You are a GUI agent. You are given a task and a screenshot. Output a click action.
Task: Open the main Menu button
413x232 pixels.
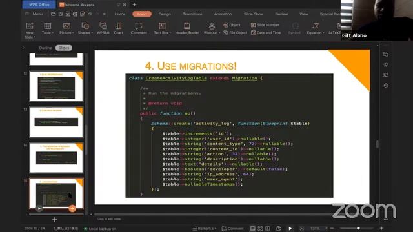pyautogui.click(x=34, y=14)
